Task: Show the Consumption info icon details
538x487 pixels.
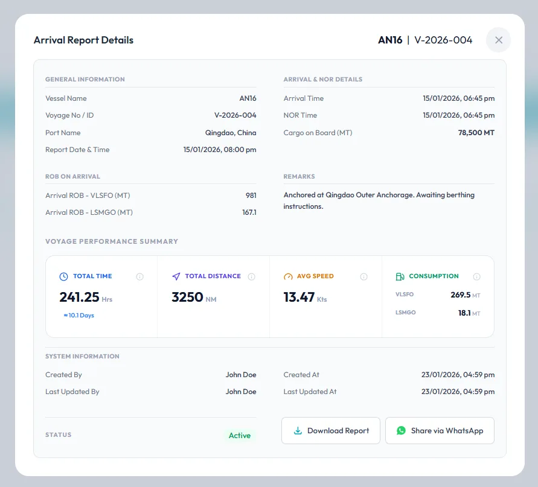Action: pos(476,277)
